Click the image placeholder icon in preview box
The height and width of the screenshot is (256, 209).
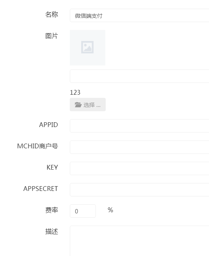tap(88, 47)
